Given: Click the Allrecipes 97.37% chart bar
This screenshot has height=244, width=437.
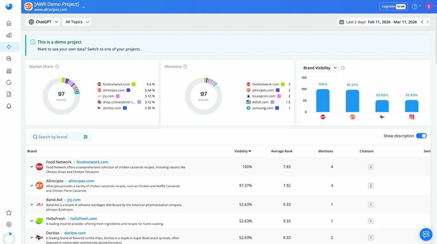Looking at the screenshot, I should [353, 101].
